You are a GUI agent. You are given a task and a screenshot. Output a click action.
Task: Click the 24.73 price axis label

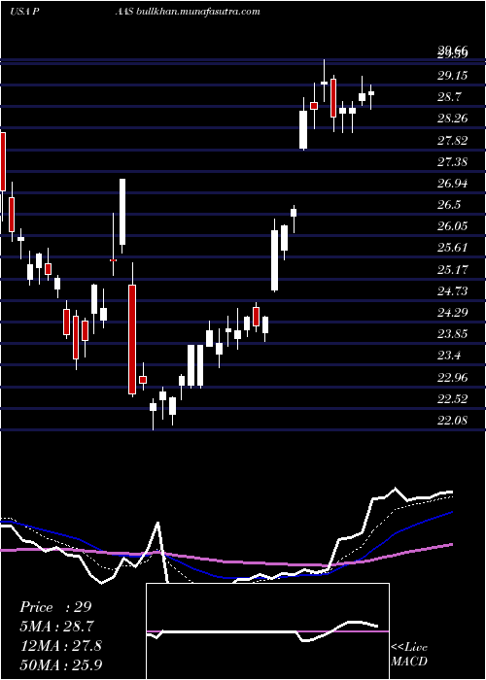point(452,290)
